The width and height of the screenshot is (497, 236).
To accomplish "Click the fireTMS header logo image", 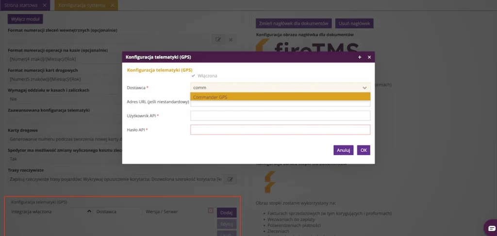I will (307, 46).
